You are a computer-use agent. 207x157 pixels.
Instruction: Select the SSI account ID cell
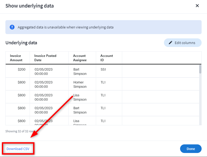(103, 70)
